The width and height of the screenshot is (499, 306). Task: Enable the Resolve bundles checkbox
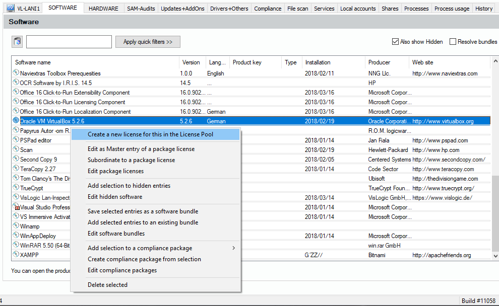coord(453,42)
